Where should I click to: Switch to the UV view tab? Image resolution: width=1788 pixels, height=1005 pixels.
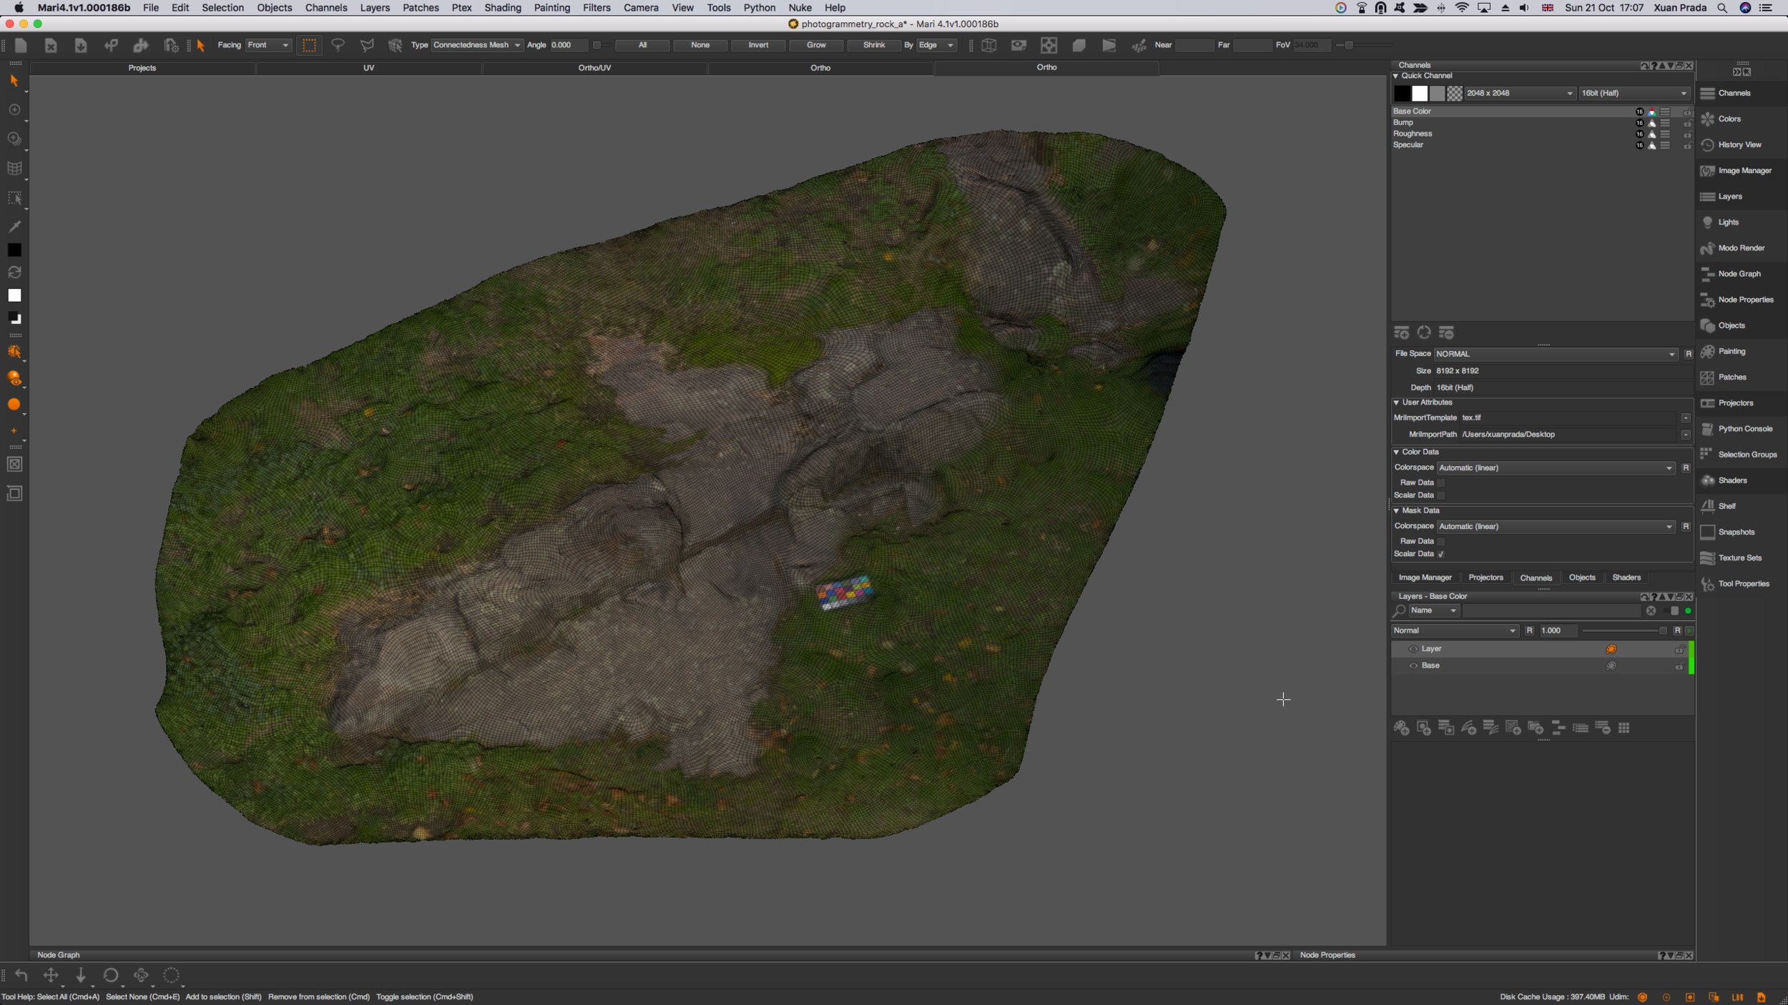[x=368, y=68]
